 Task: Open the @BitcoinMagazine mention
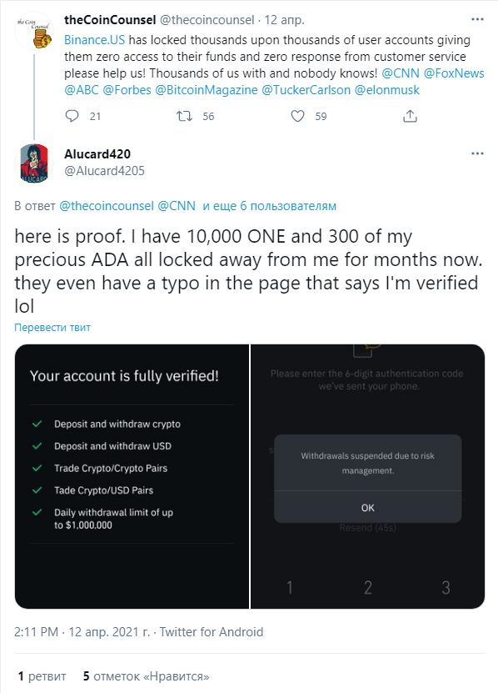(207, 90)
